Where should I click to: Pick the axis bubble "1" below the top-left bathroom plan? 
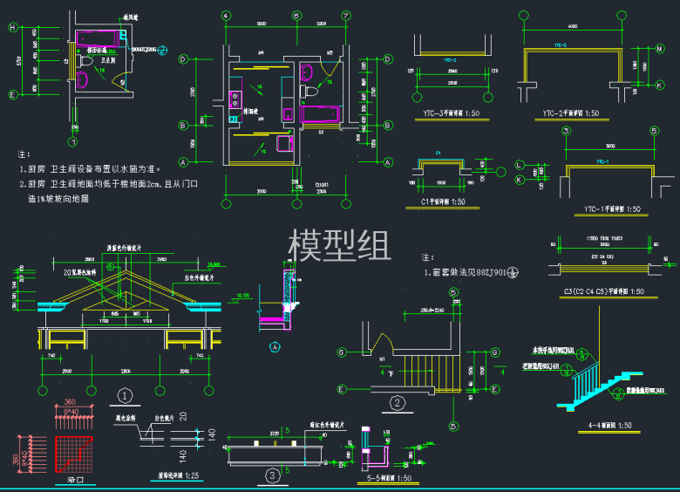pyautogui.click(x=73, y=142)
